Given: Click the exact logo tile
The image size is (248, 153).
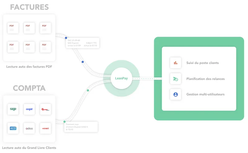Looking at the screenshot, I should (45, 128).
